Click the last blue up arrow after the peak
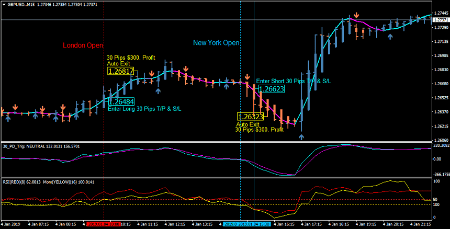Screen dimensions: 450x229 [389, 37]
